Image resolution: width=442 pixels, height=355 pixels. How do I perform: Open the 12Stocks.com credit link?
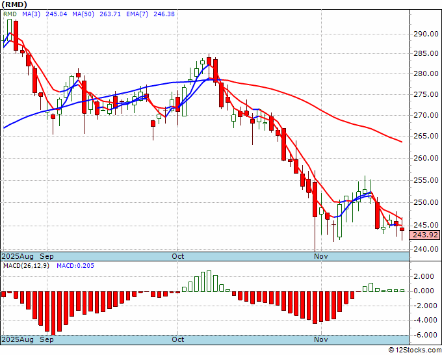tap(415, 350)
